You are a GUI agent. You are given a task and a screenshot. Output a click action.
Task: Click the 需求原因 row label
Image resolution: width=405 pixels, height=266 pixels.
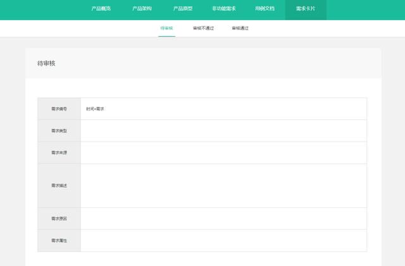point(59,219)
